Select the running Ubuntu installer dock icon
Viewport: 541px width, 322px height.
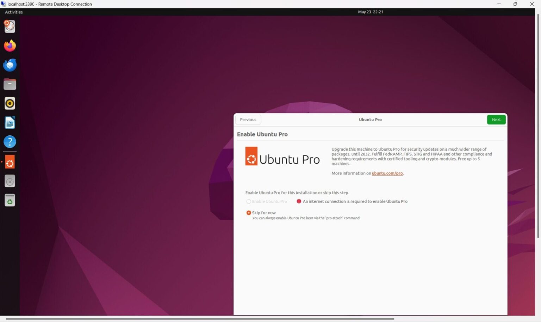click(10, 162)
